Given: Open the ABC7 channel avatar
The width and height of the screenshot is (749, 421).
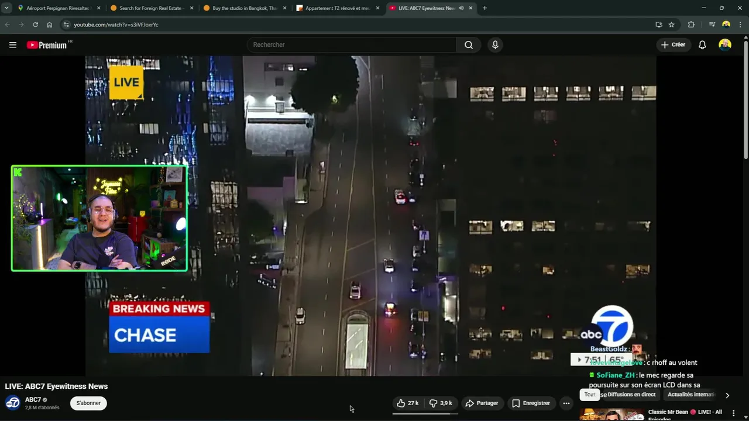Looking at the screenshot, I should click(x=13, y=403).
